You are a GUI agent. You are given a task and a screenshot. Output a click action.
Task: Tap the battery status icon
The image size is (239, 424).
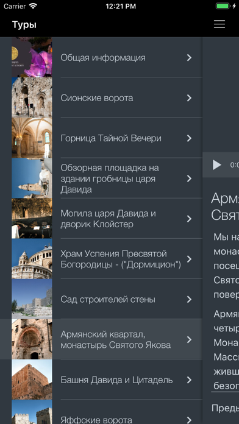(x=223, y=6)
